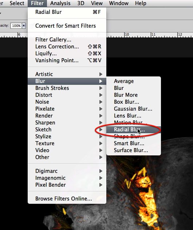Choose Convert for Smart Filters
Image resolution: width=193 pixels, height=230 pixels.
tap(67, 26)
